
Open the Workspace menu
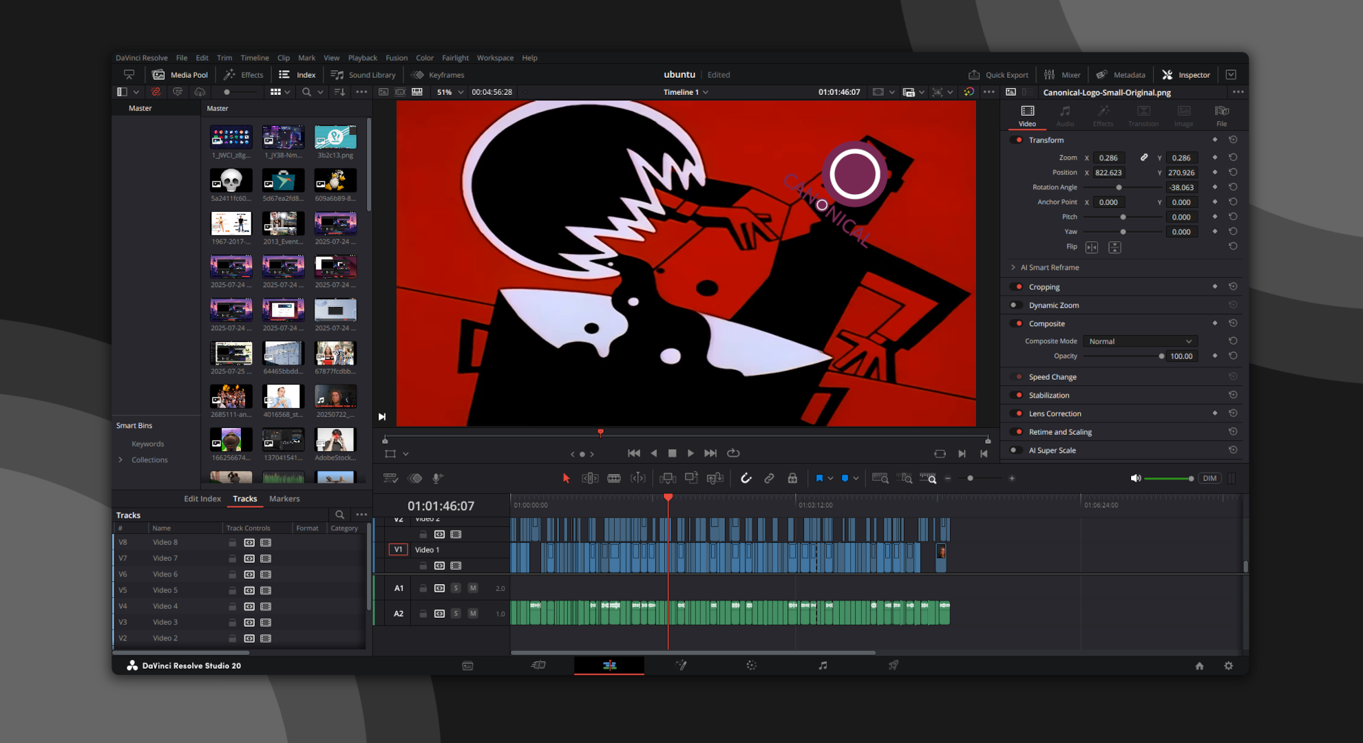(495, 58)
